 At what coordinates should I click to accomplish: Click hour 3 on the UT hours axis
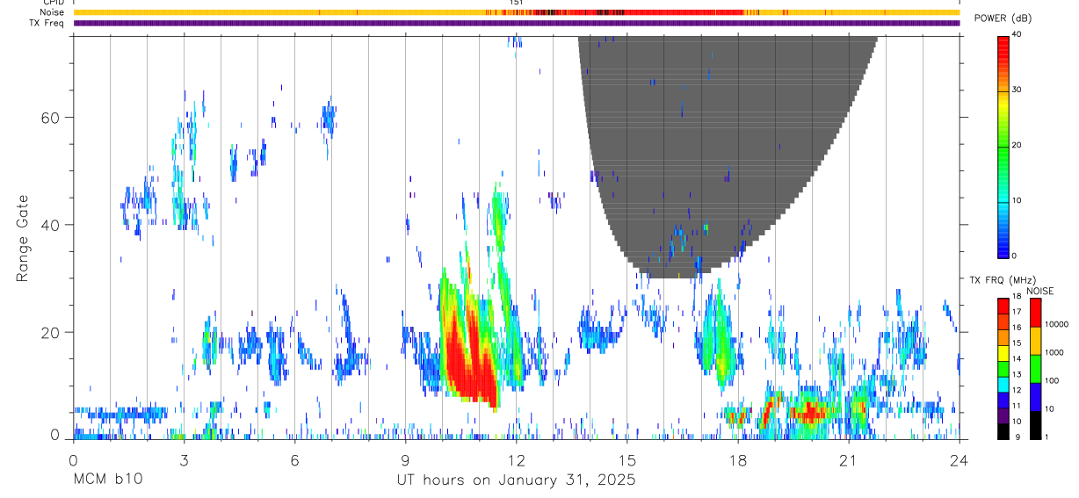tap(184, 460)
